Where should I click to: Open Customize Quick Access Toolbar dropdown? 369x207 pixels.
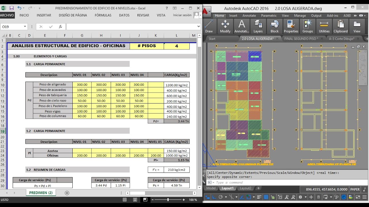tap(39, 8)
